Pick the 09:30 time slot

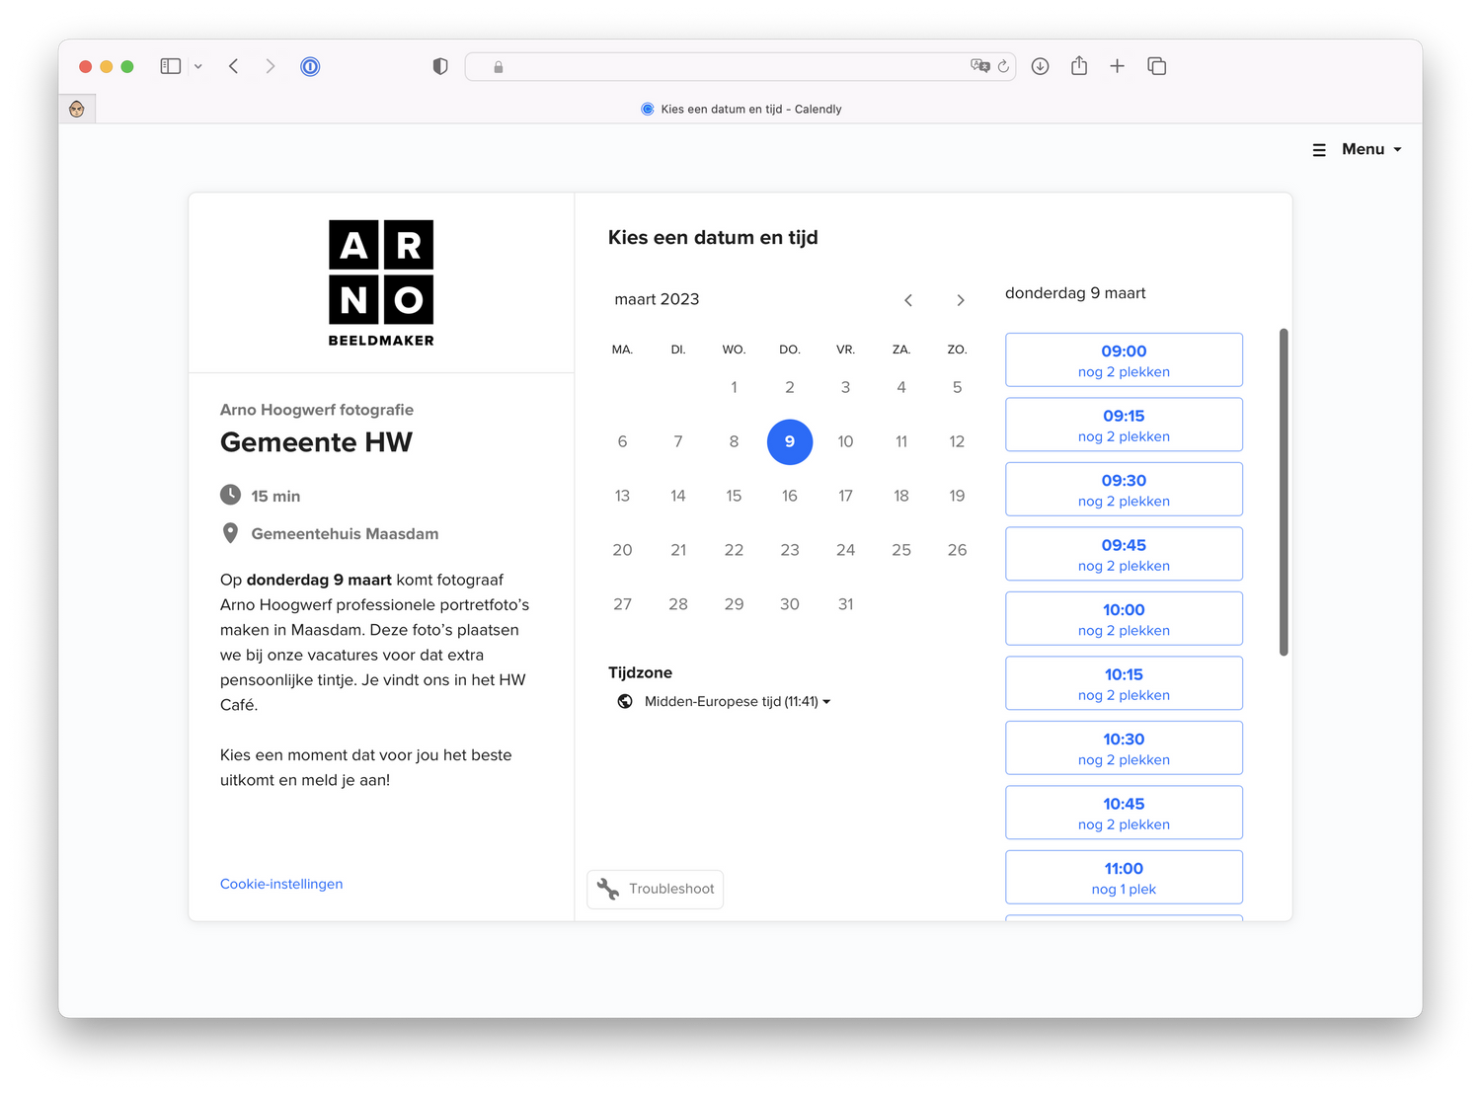coord(1124,489)
